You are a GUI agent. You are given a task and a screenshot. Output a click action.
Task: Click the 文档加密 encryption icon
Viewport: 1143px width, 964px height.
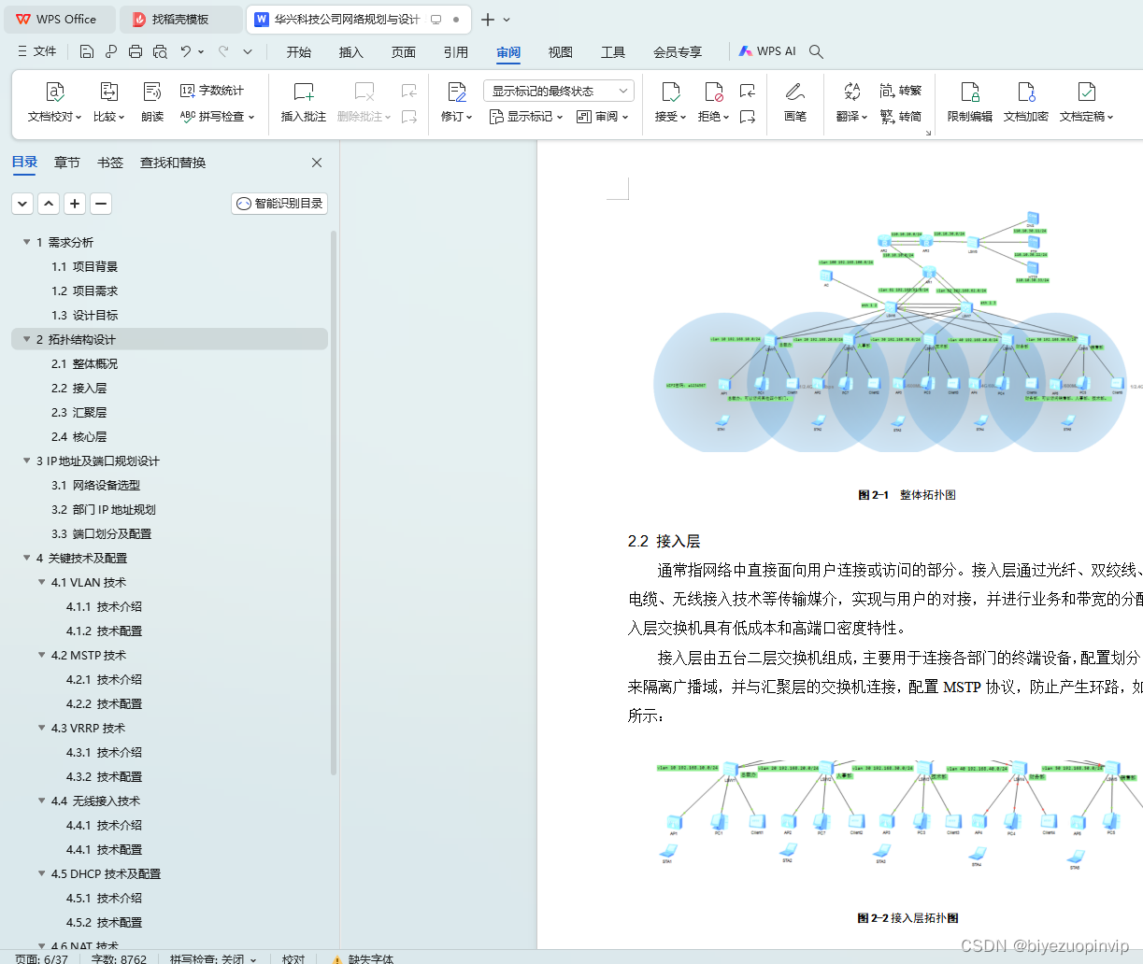[1025, 103]
